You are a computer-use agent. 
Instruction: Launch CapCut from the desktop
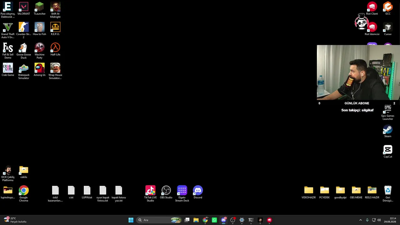388,152
